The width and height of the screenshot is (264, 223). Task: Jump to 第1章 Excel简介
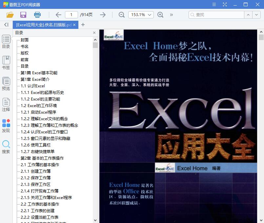[x=35, y=79]
